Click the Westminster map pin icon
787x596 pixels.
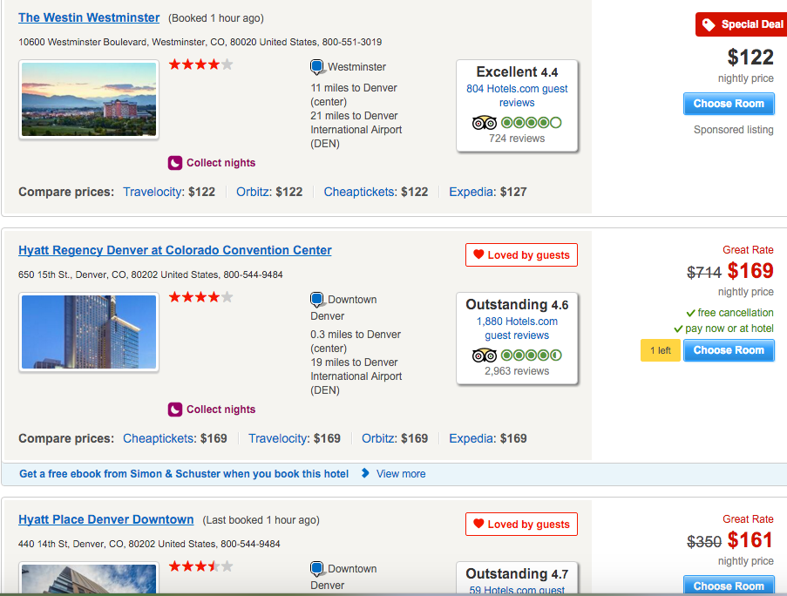click(317, 67)
